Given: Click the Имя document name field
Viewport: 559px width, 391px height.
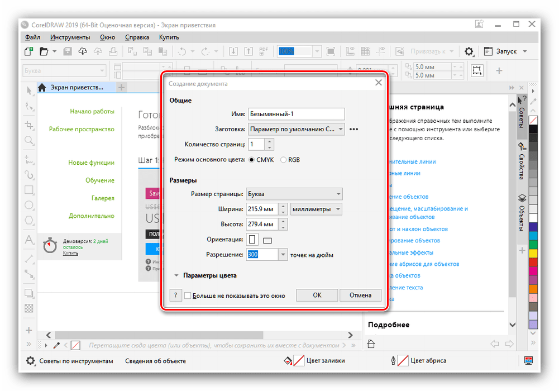Looking at the screenshot, I should click(x=297, y=114).
